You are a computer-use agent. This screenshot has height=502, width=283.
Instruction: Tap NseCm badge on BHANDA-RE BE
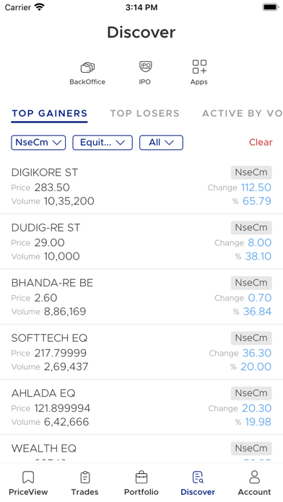[x=251, y=283]
